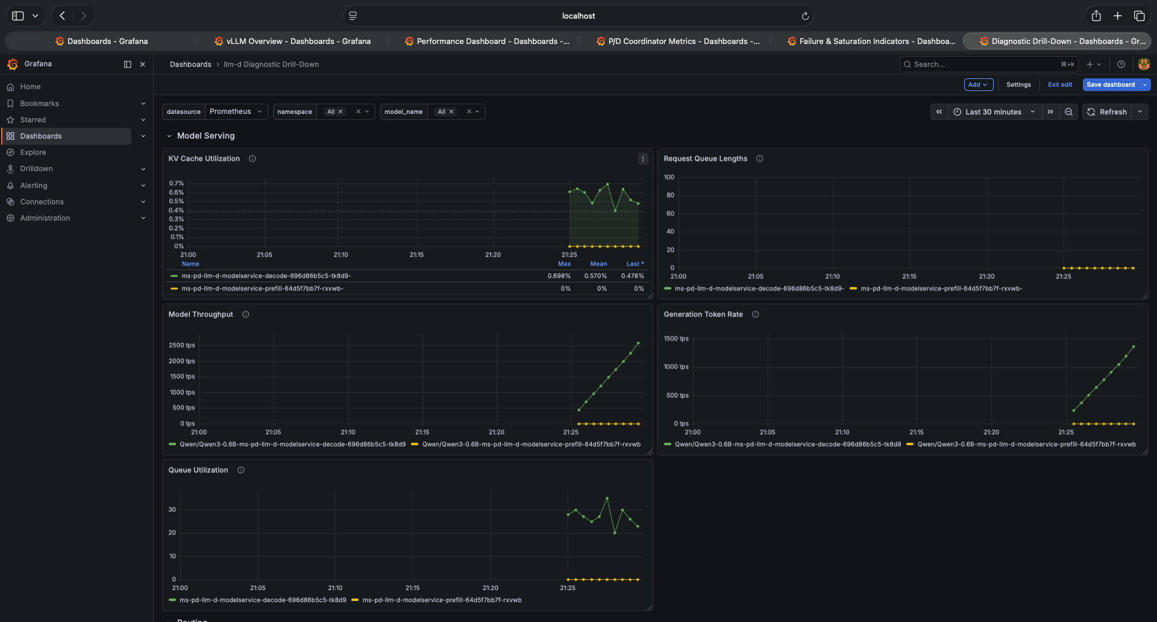Shift time range backward
Screen dimensions: 1157x622
pyautogui.click(x=939, y=112)
